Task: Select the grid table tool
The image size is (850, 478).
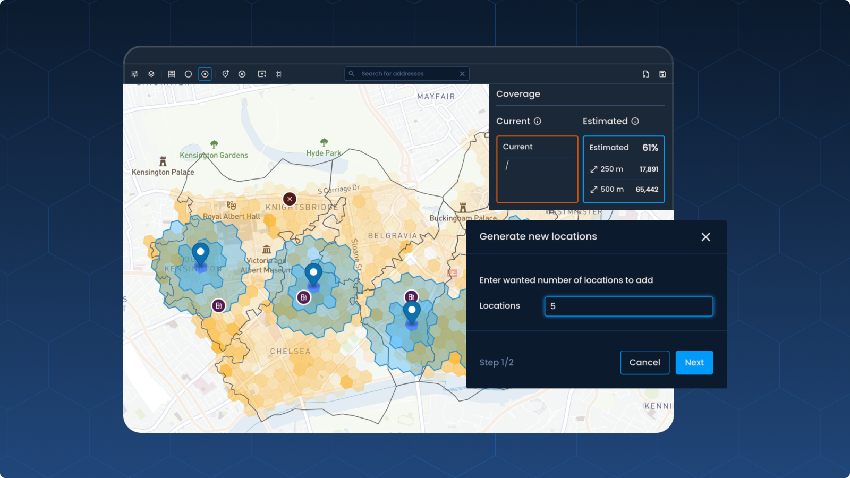Action: [172, 74]
